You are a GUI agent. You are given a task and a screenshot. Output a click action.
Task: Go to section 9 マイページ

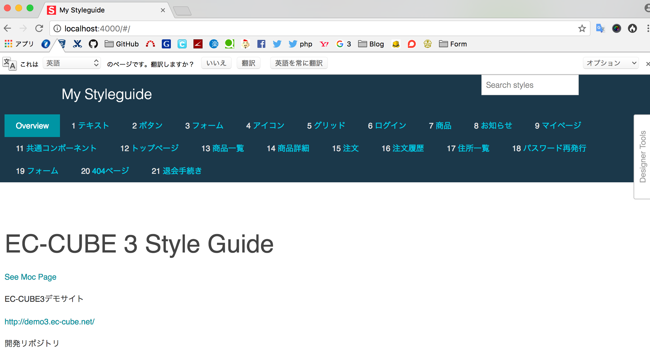click(558, 126)
